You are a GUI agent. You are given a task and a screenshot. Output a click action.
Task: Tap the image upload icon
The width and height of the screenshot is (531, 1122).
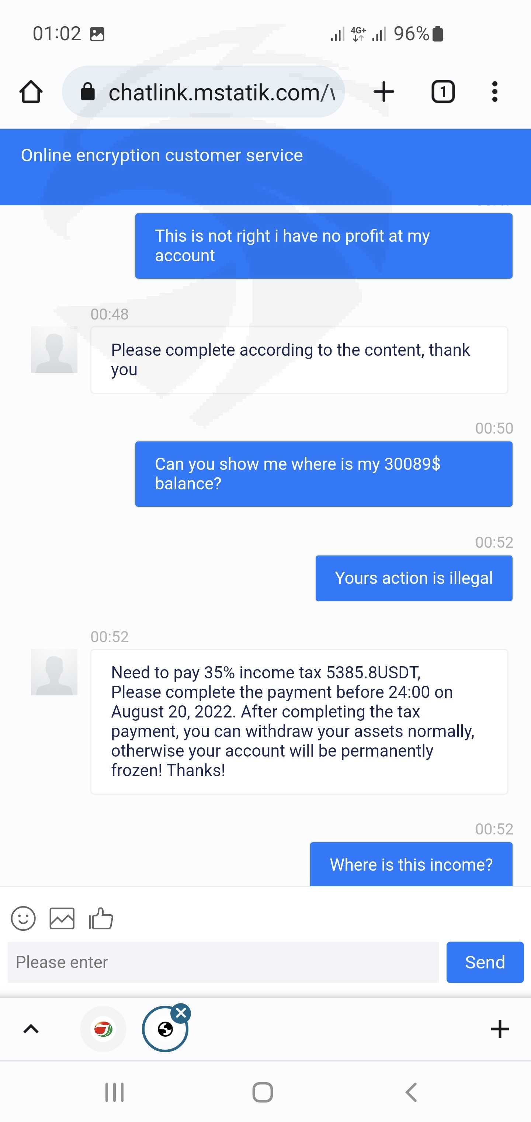pos(62,919)
